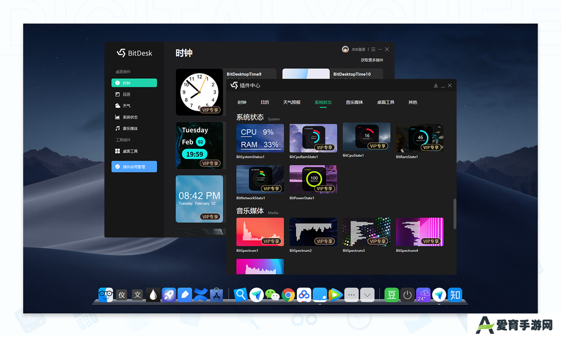This screenshot has width=561, height=337.
Task: Select the BitNetworkState1 plugin thumbnail
Action: click(260, 179)
